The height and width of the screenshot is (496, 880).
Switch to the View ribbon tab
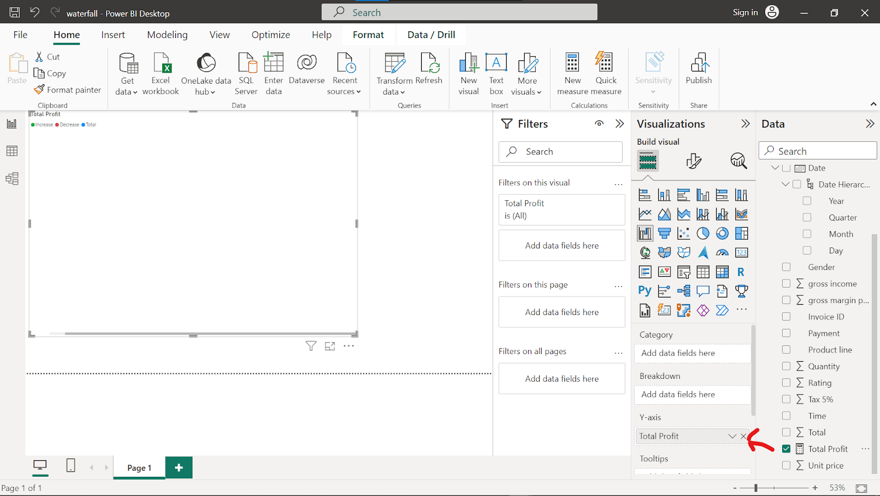[219, 35]
